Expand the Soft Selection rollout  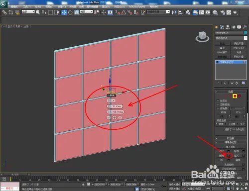tap(231, 138)
